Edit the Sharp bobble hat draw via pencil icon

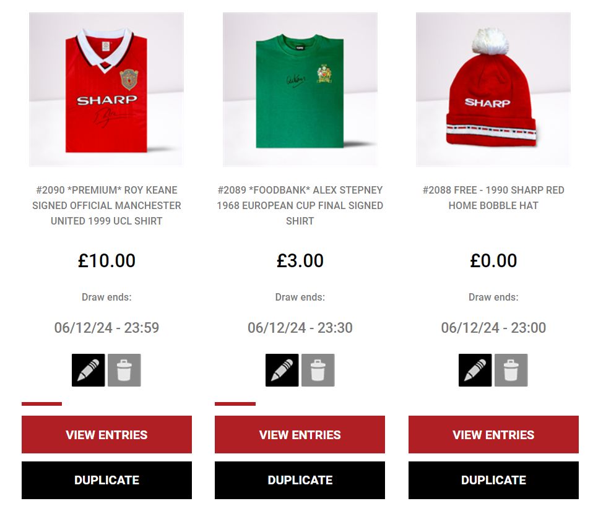(x=475, y=370)
